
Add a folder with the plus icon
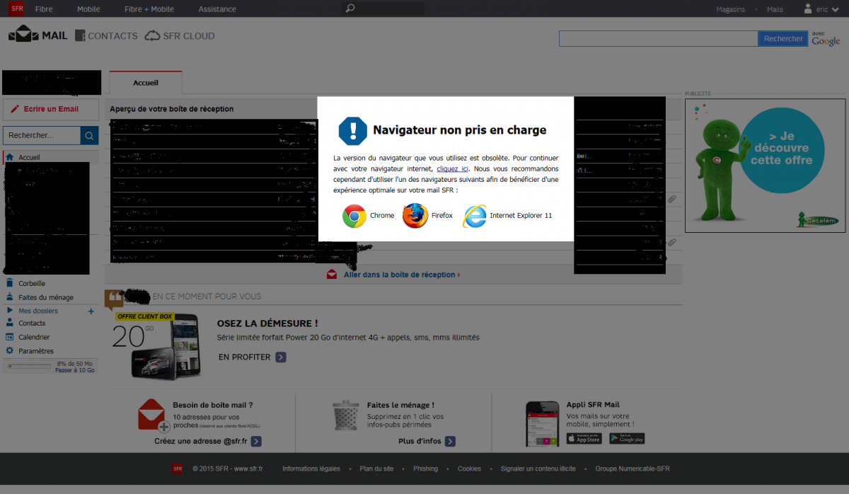click(x=91, y=311)
